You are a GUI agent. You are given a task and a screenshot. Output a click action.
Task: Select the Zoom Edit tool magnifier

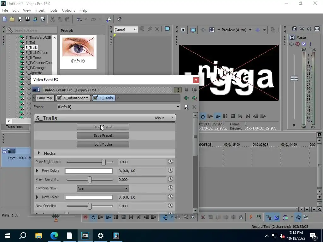[x=193, y=217]
